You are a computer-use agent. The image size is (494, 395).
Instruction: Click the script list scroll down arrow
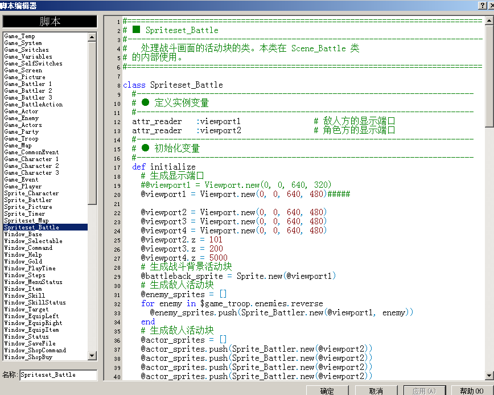click(x=92, y=356)
